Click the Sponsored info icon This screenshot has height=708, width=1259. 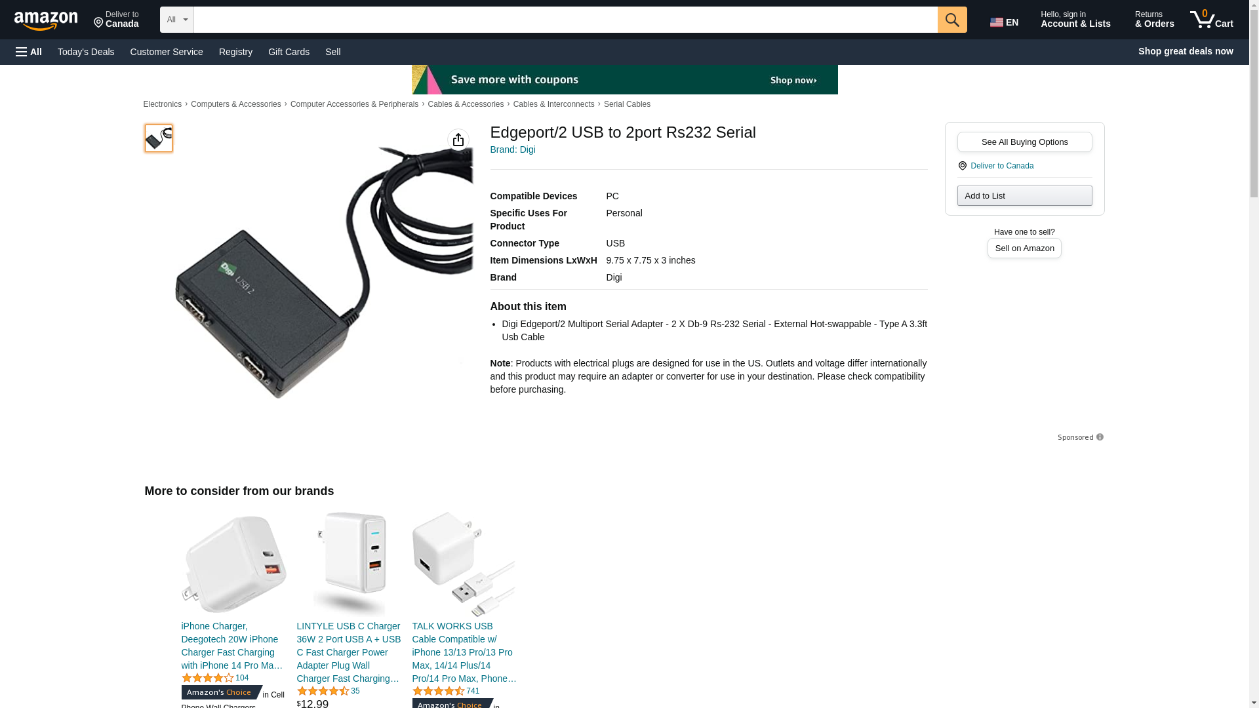click(x=1100, y=437)
